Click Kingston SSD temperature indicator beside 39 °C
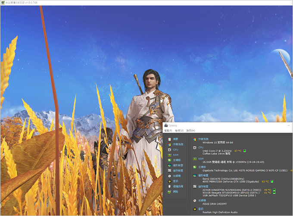293x216 pixels. [274, 190]
